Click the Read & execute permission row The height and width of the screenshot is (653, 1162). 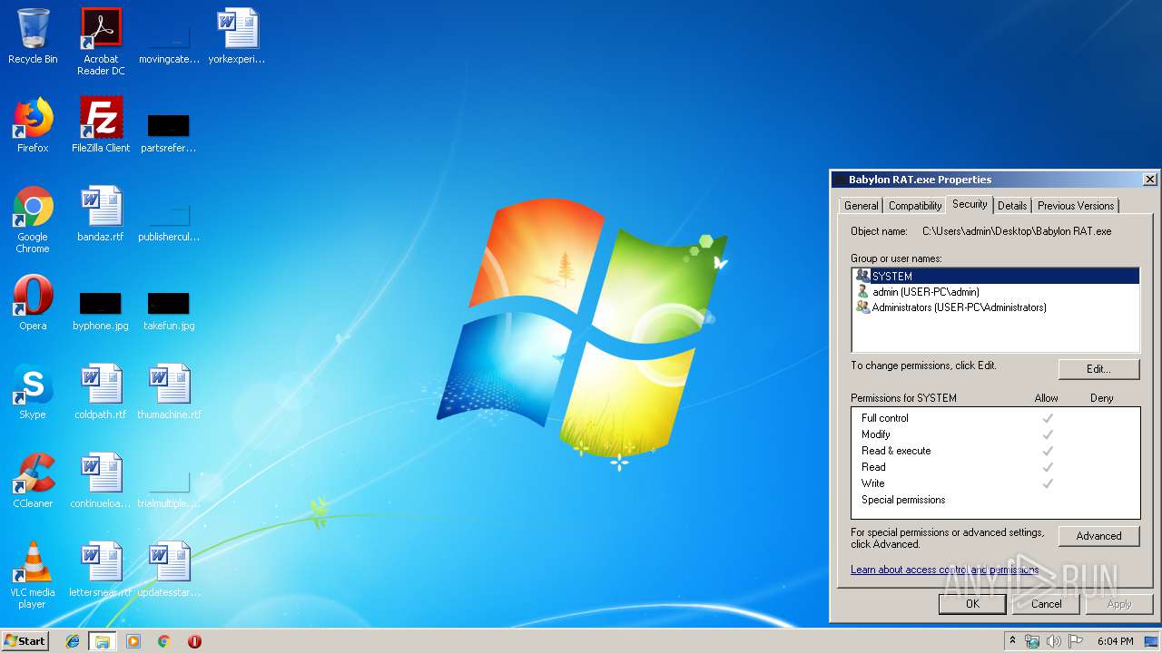pyautogui.click(x=995, y=451)
